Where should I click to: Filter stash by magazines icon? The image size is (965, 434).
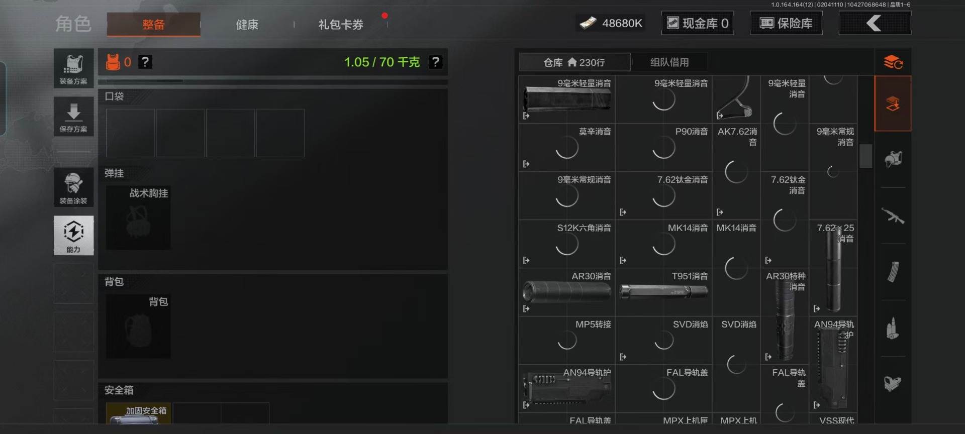point(893,272)
